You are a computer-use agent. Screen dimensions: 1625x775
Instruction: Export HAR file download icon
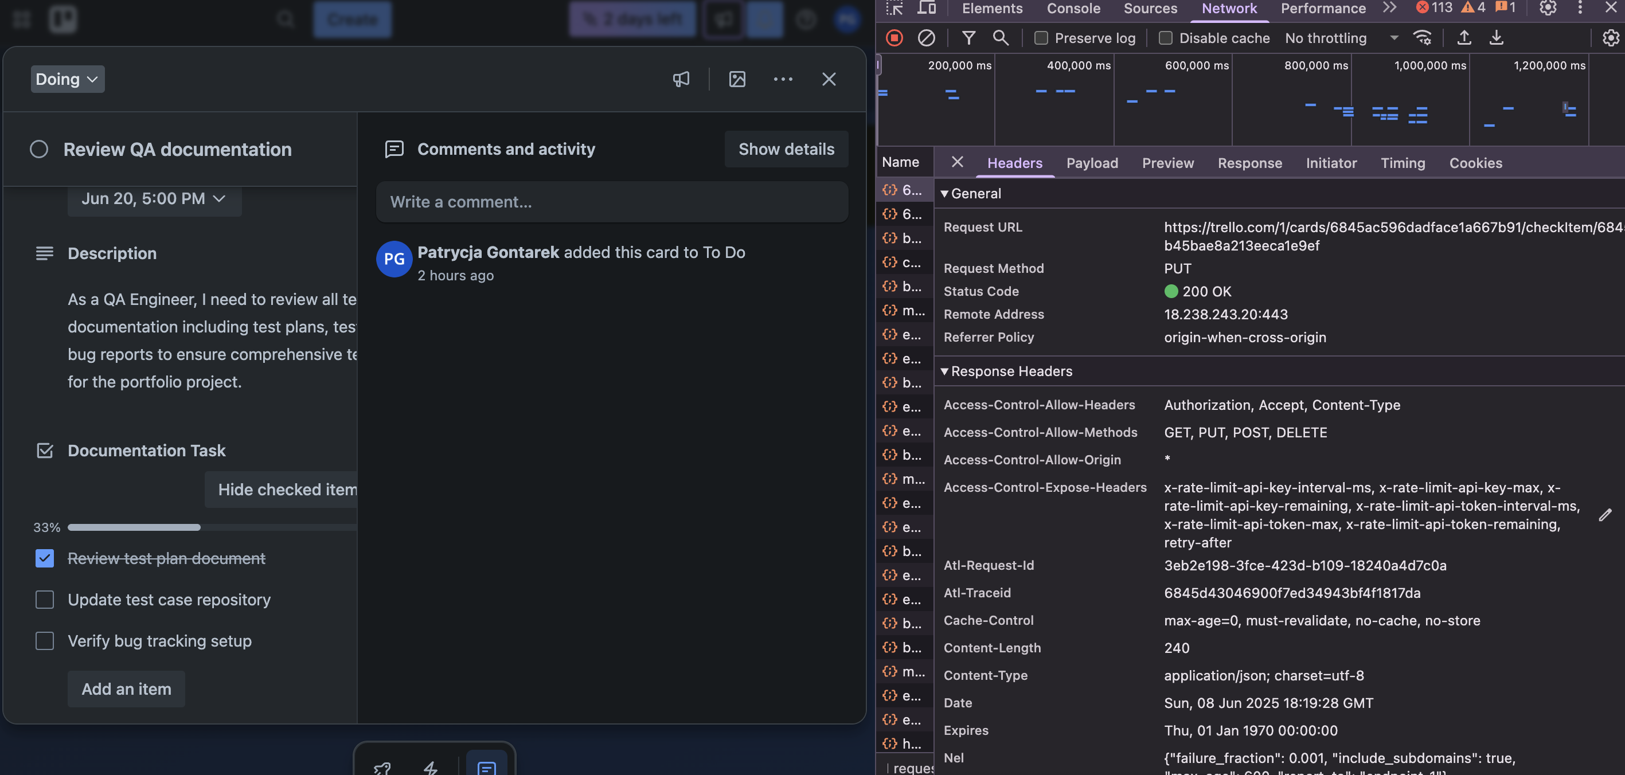(x=1497, y=38)
